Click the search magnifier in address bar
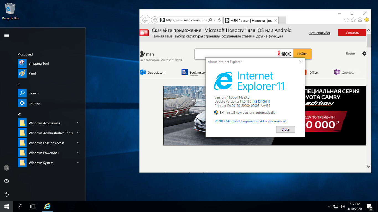The image size is (378, 212). (x=211, y=20)
